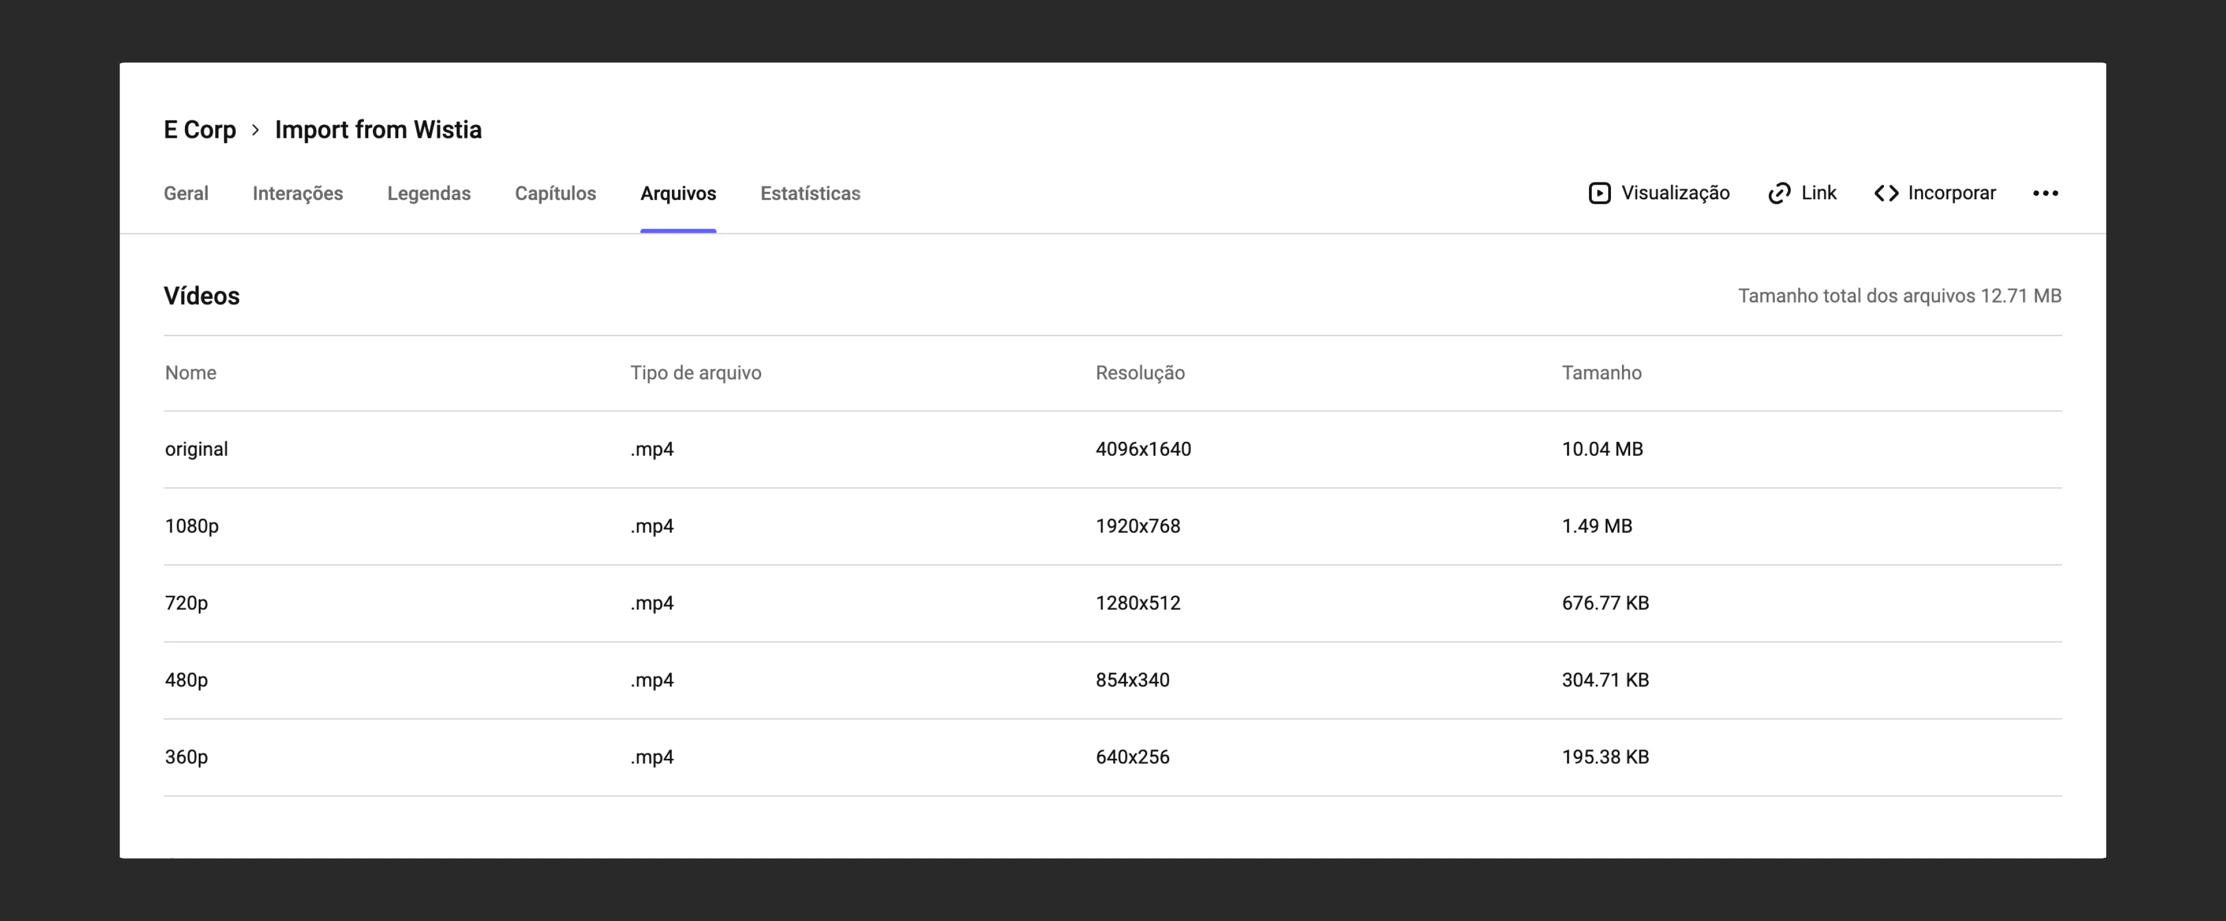Image resolution: width=2226 pixels, height=921 pixels.
Task: Select the original file row name
Action: [x=196, y=449]
